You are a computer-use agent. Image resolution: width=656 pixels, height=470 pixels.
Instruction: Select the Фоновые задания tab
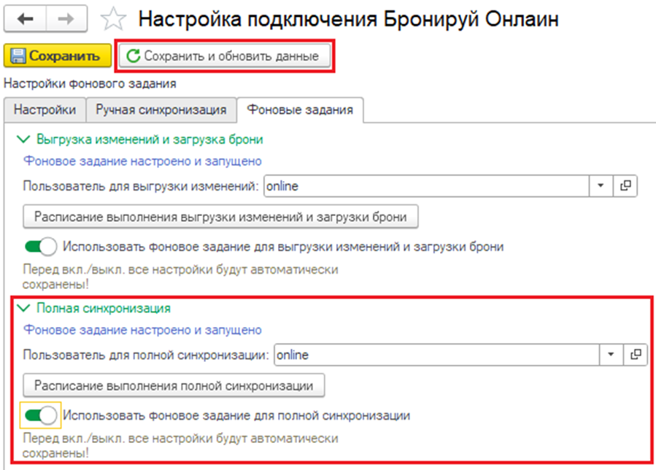pos(300,109)
